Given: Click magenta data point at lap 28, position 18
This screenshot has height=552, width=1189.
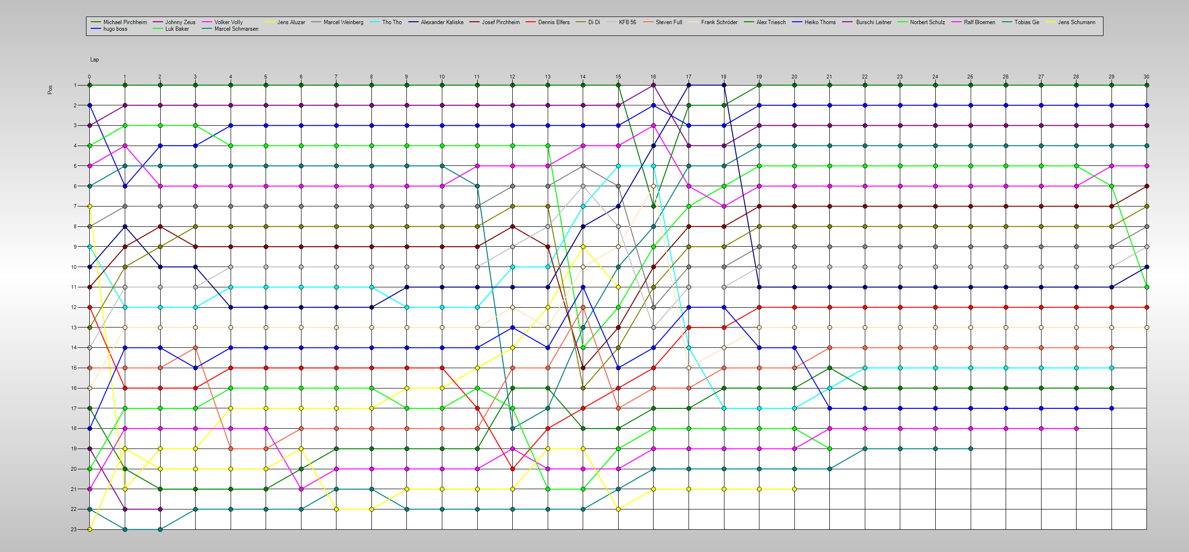Looking at the screenshot, I should click(x=1077, y=429).
